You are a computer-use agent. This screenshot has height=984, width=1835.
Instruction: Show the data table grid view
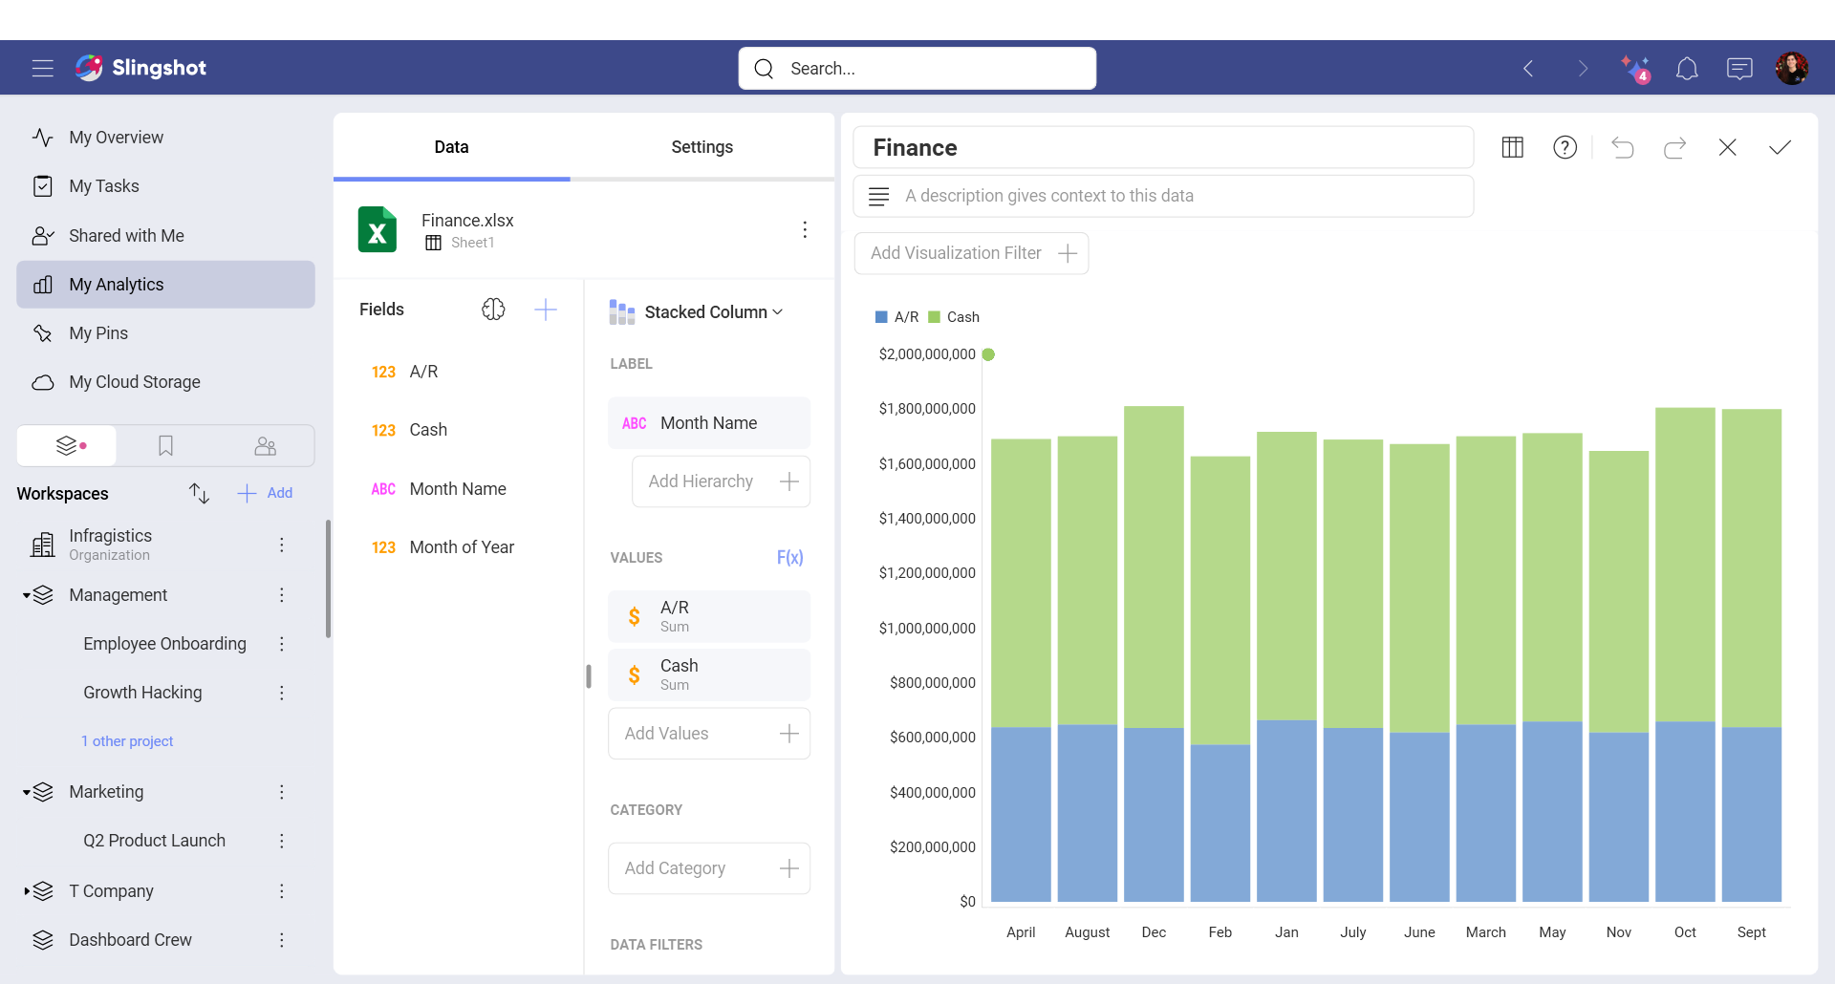click(x=1512, y=147)
